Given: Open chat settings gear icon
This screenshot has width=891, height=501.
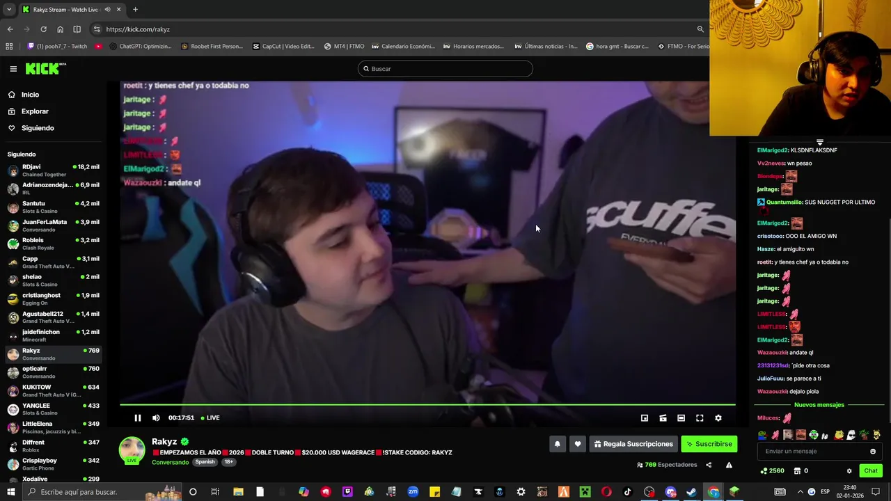Looking at the screenshot, I should 849,471.
